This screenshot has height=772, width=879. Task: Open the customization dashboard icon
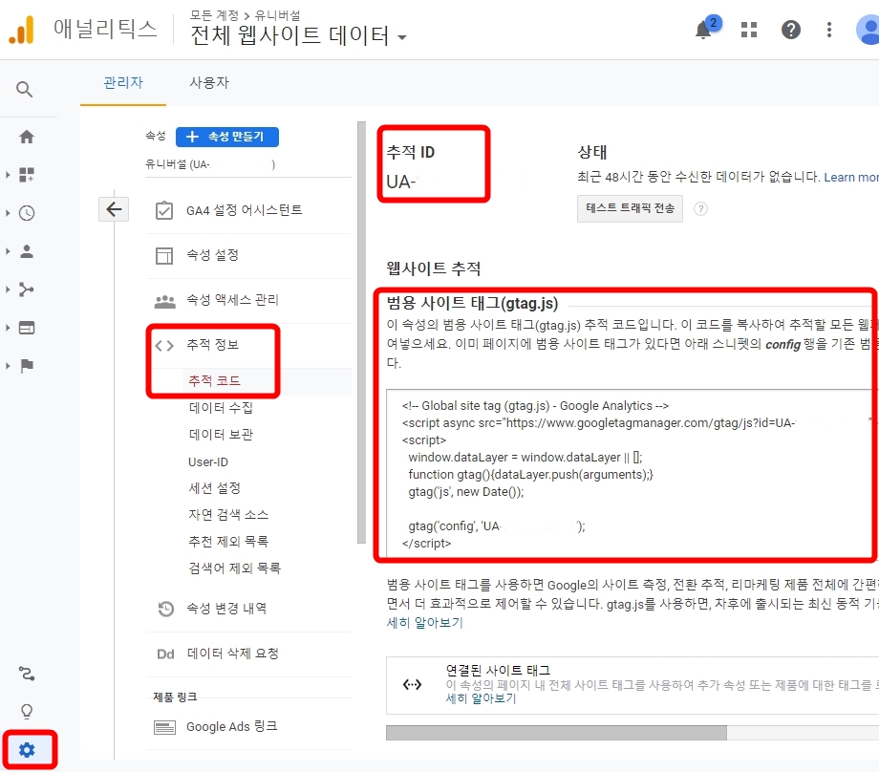(x=27, y=175)
